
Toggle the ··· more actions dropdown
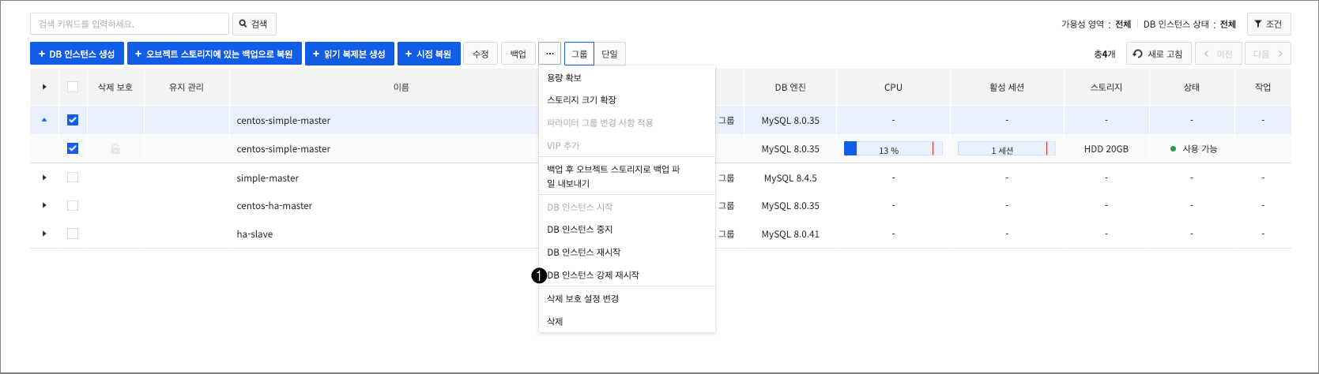click(550, 54)
